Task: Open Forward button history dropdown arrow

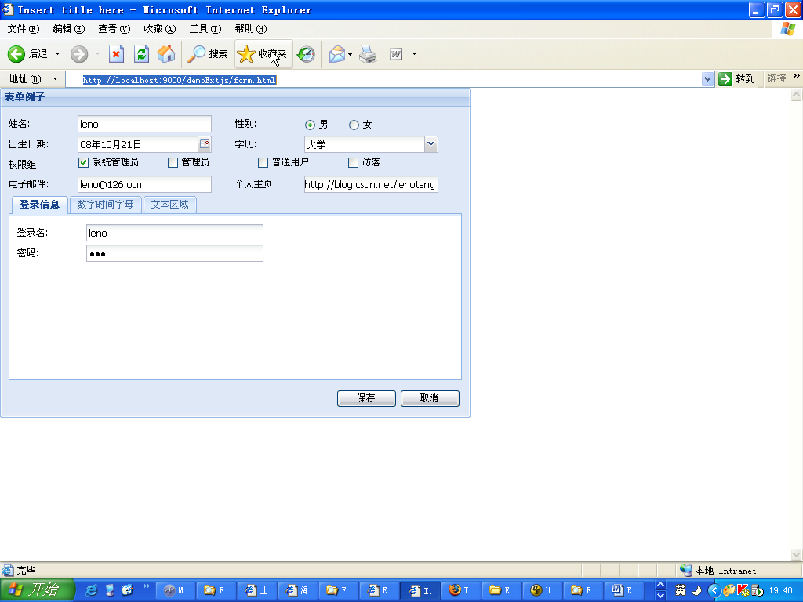Action: pos(97,54)
